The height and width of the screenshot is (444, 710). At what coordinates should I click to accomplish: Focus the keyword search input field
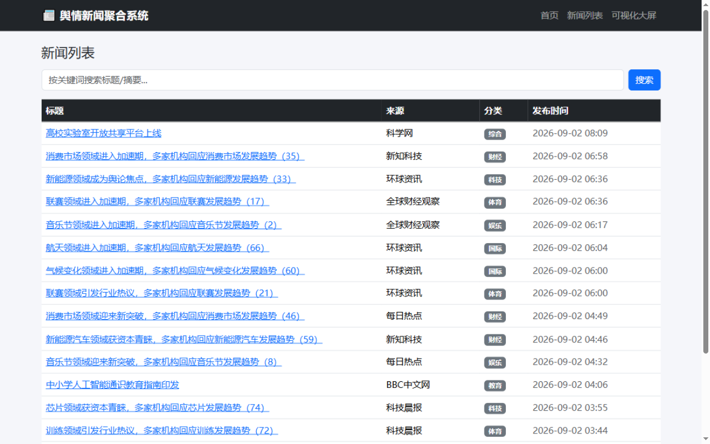333,80
